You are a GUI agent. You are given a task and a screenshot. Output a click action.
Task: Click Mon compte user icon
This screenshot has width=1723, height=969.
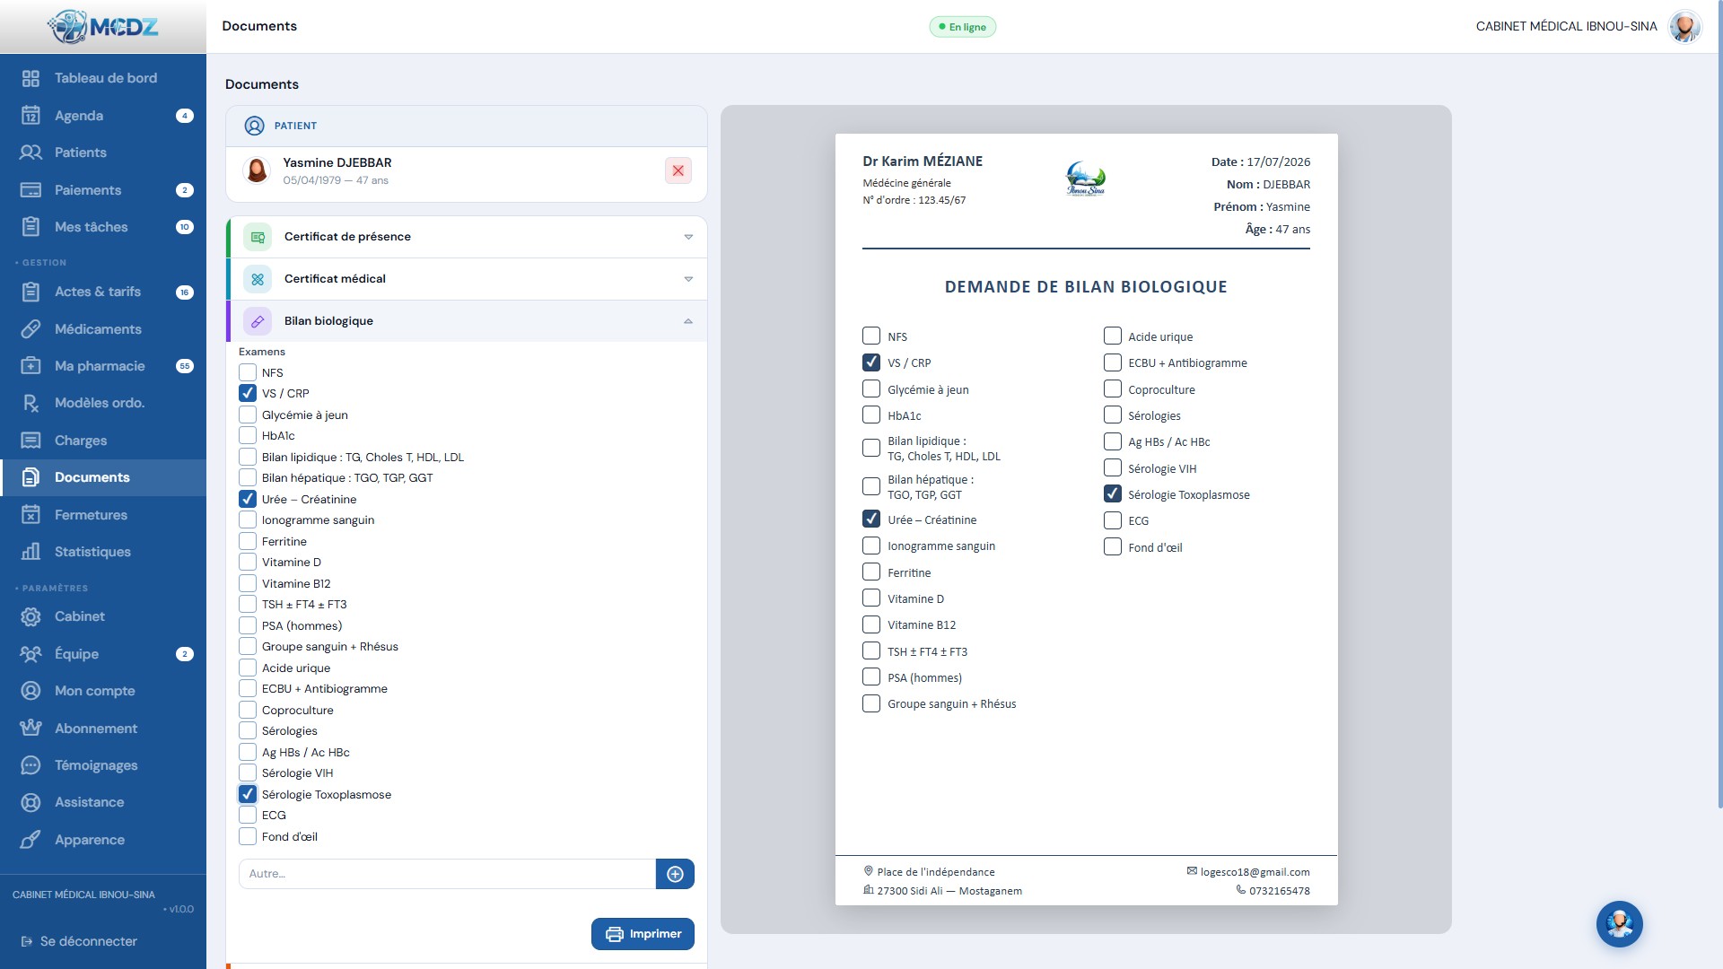(x=31, y=691)
